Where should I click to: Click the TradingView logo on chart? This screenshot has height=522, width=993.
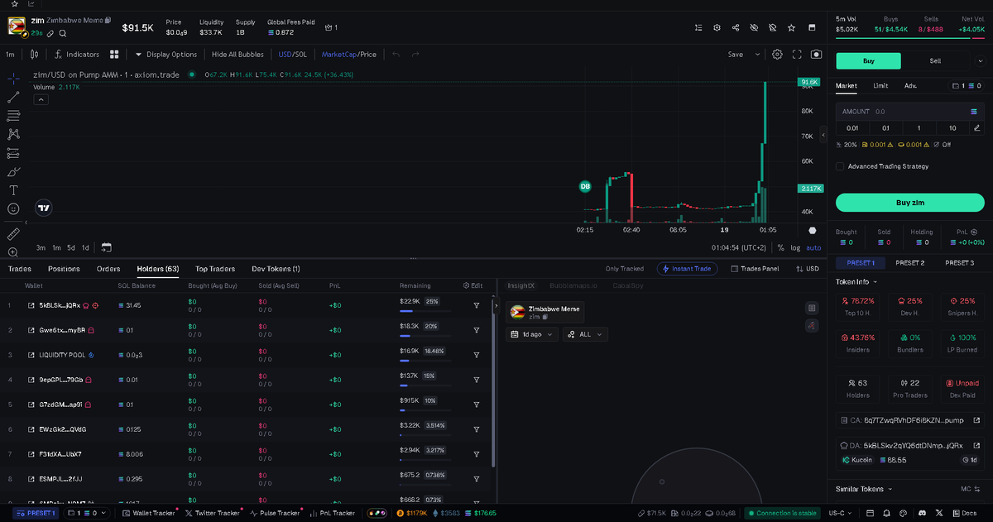(45, 208)
